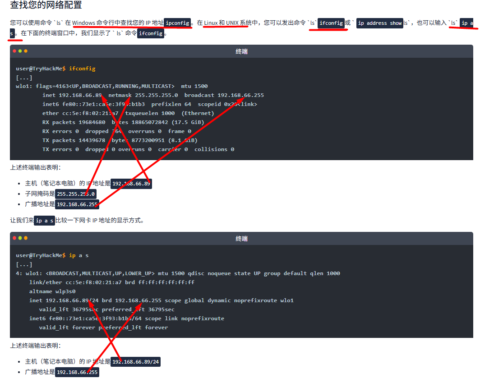This screenshot has height=383, width=480.
Task: Select the '192.168.66.255' chip below the /24 chip
Action: coord(77,372)
